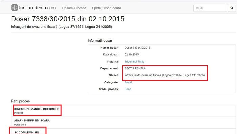Select the Numar dosar value Dosar 7338/30/2015
This screenshot has width=237, height=134.
tap(137, 48)
